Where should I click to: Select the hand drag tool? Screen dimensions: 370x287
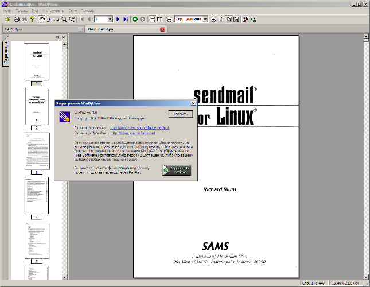[x=41, y=20]
